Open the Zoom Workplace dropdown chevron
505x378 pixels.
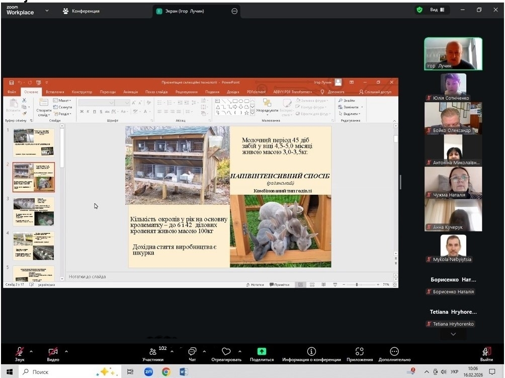tap(47, 11)
